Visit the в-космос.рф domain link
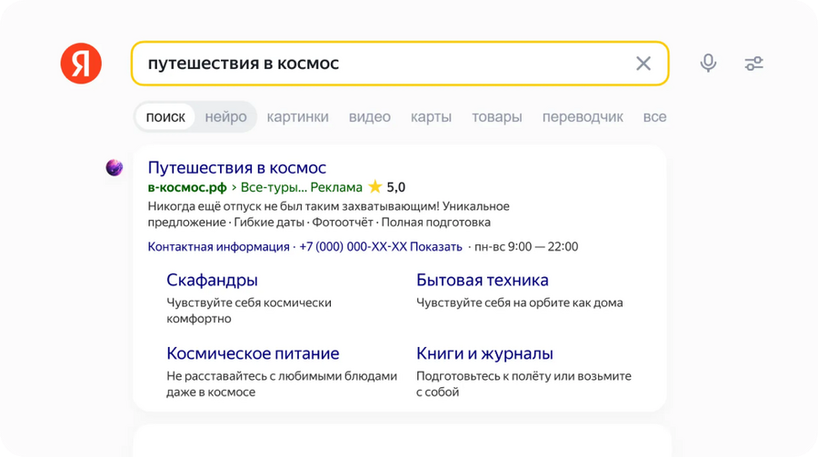Image resolution: width=818 pixels, height=457 pixels. point(187,187)
